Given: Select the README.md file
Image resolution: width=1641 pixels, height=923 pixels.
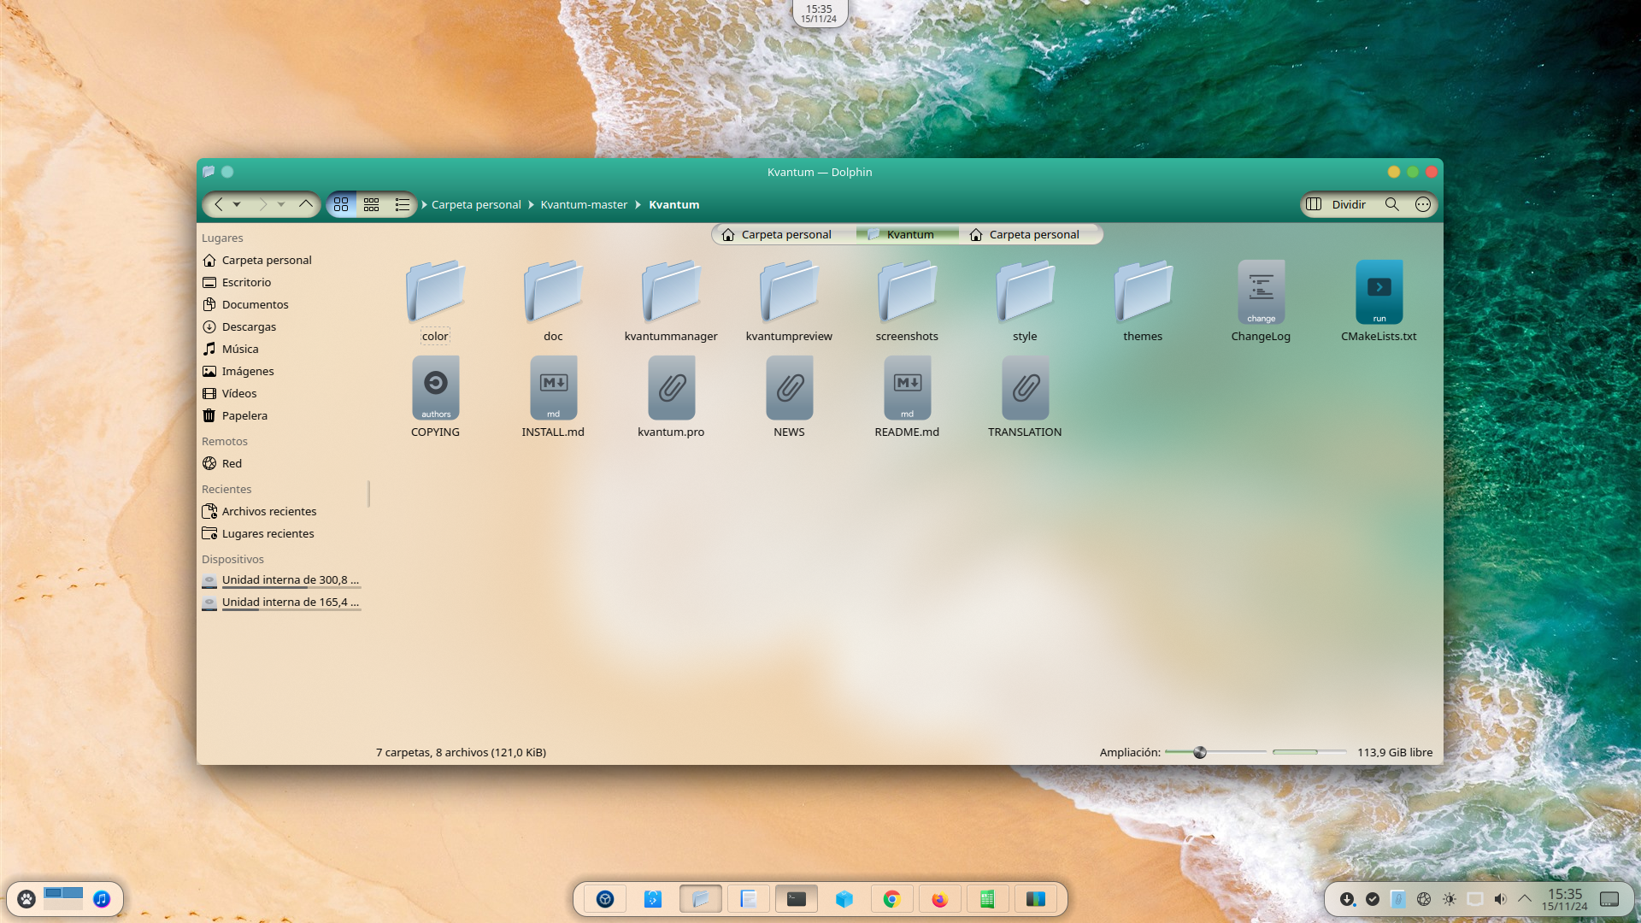Looking at the screenshot, I should (907, 397).
